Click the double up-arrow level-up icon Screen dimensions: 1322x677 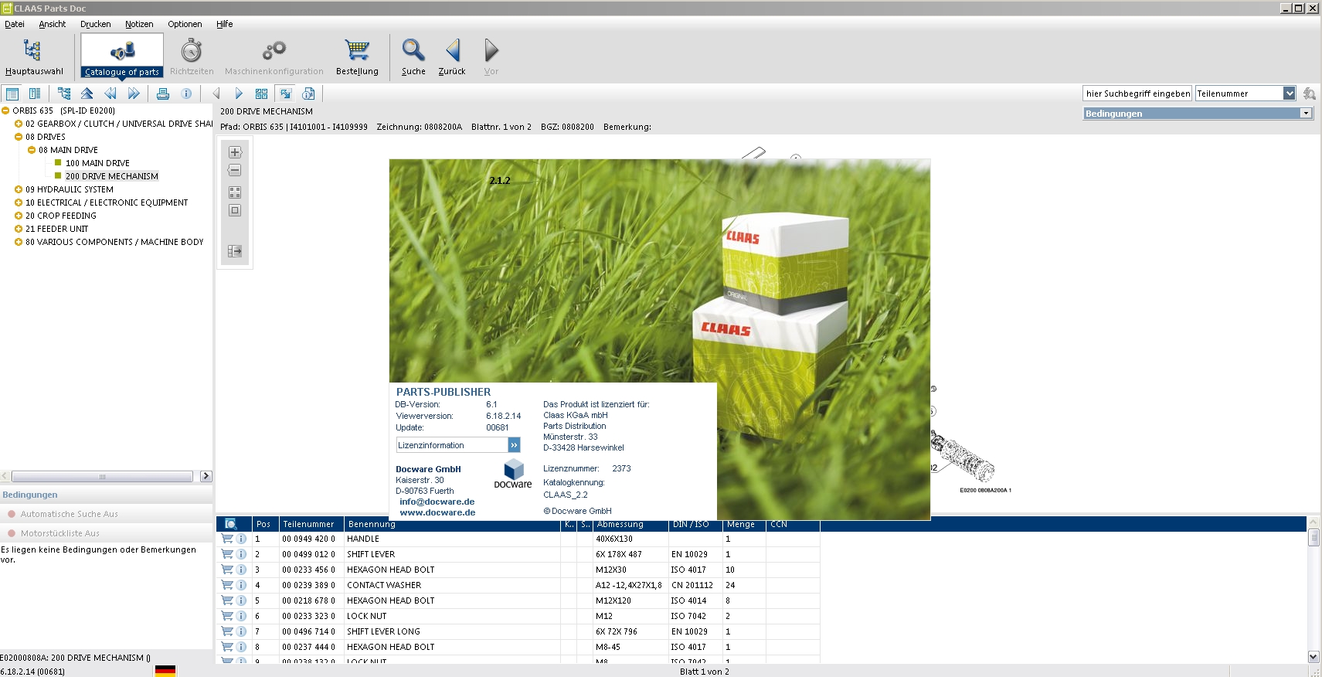(x=87, y=94)
